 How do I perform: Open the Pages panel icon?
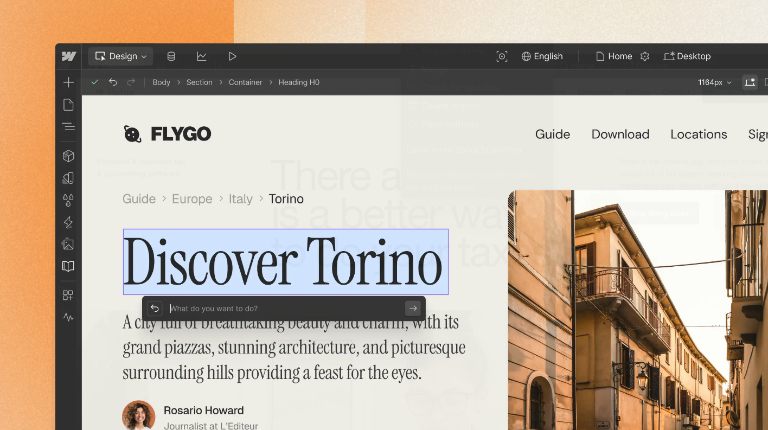point(68,105)
